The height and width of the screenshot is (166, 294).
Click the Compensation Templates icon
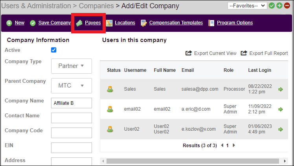143,23
